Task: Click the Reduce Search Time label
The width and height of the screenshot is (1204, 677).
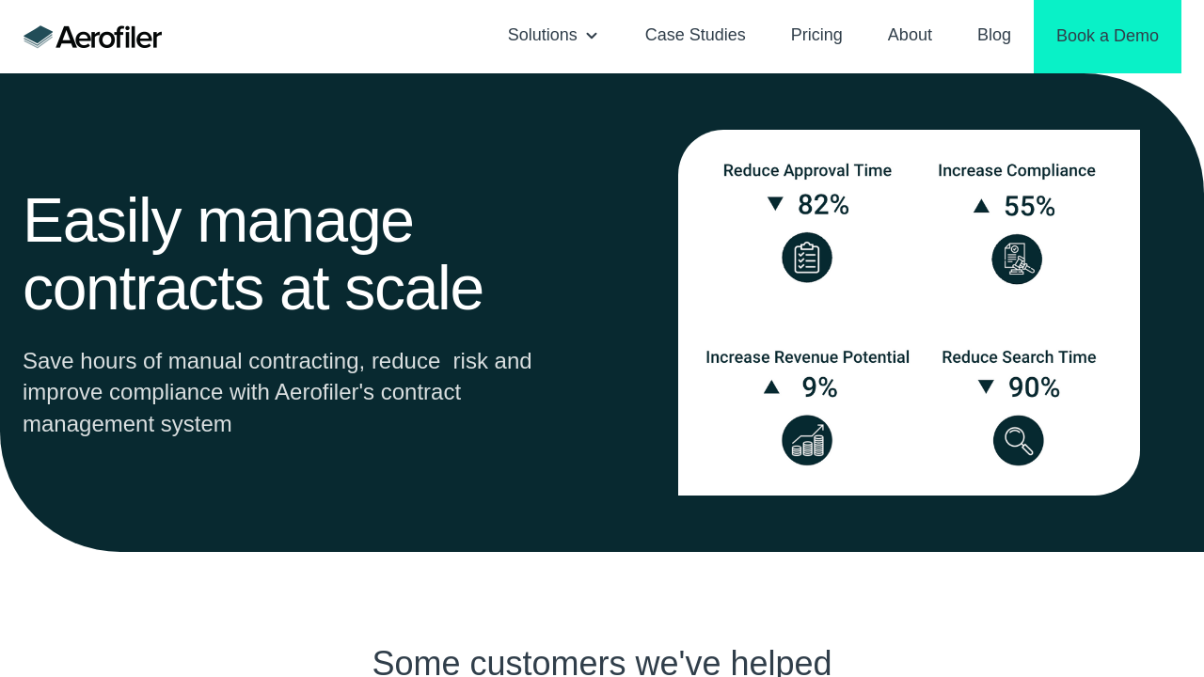Action: point(1019,357)
